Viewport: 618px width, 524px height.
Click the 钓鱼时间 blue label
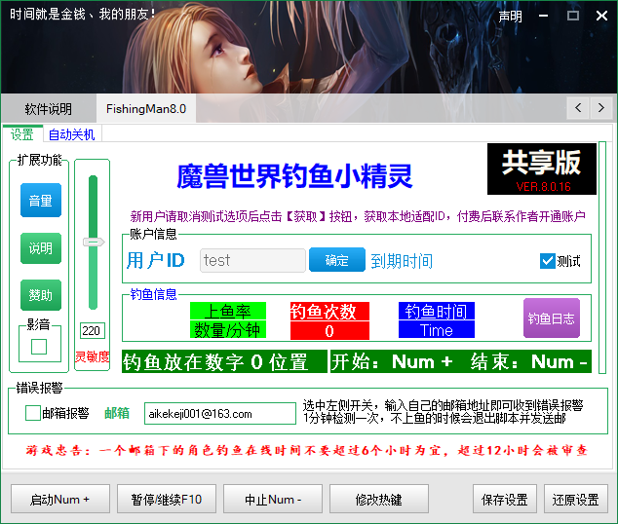coord(437,311)
